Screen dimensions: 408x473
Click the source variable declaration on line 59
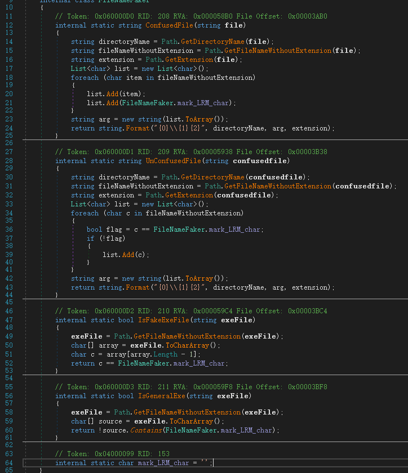coord(110,421)
